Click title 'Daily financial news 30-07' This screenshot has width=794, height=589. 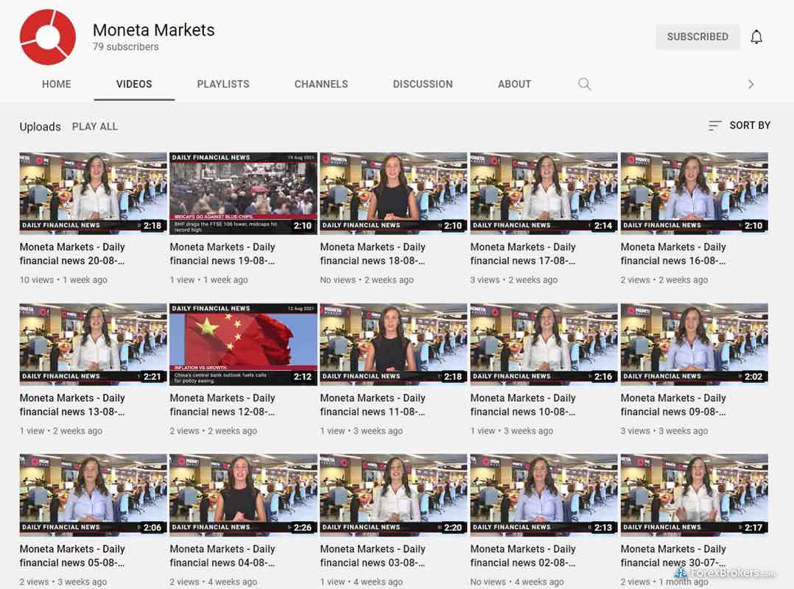673,556
